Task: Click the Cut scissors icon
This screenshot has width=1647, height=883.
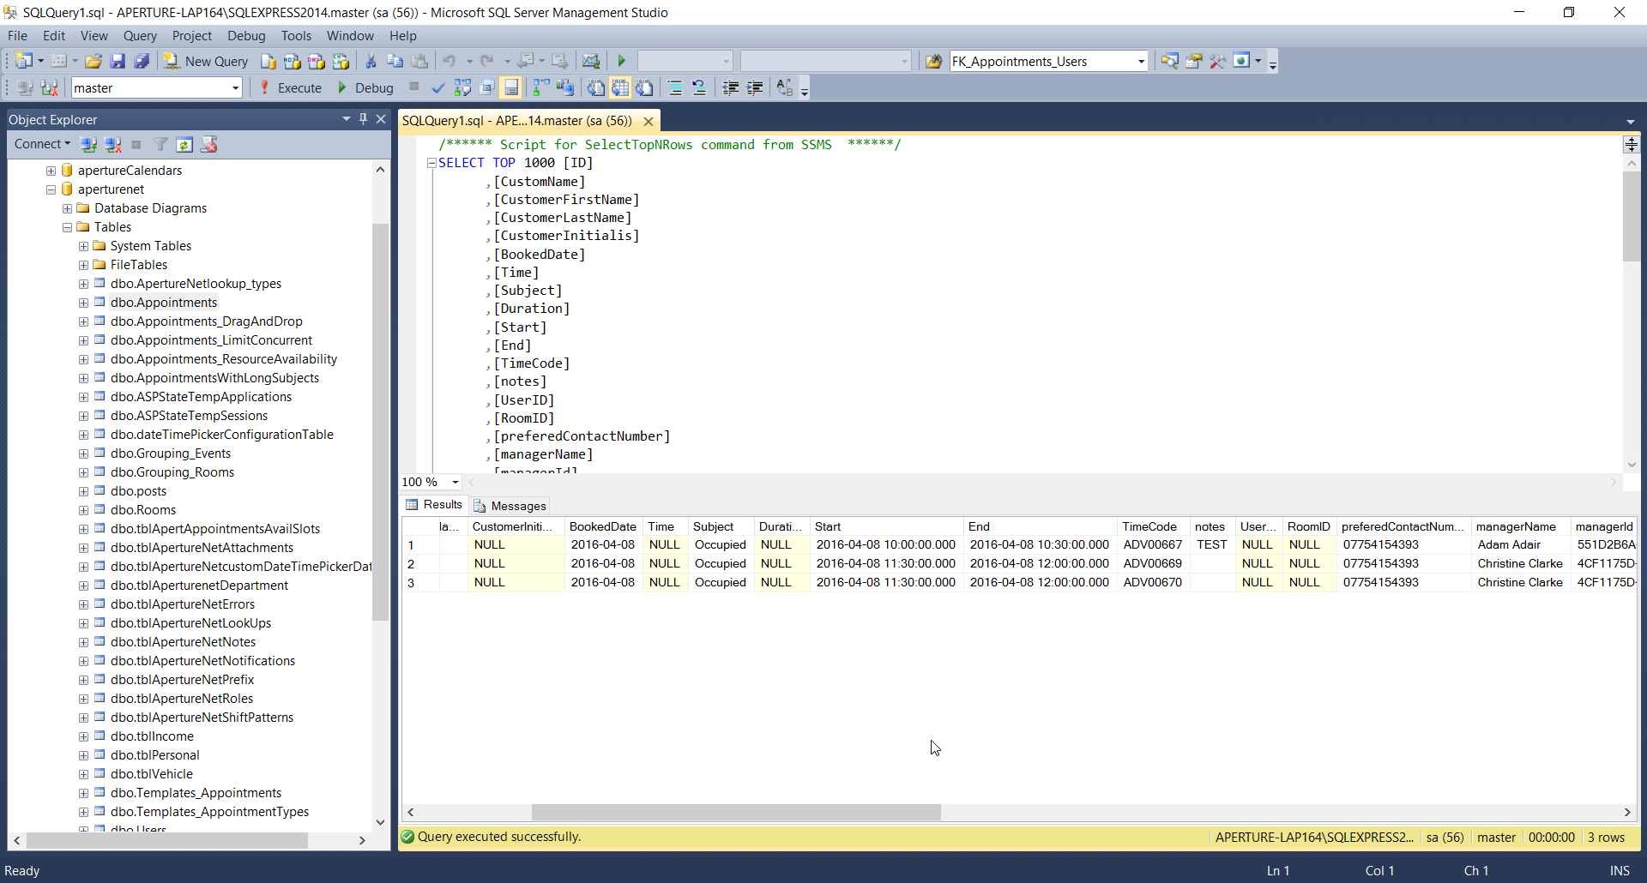Action: [371, 61]
